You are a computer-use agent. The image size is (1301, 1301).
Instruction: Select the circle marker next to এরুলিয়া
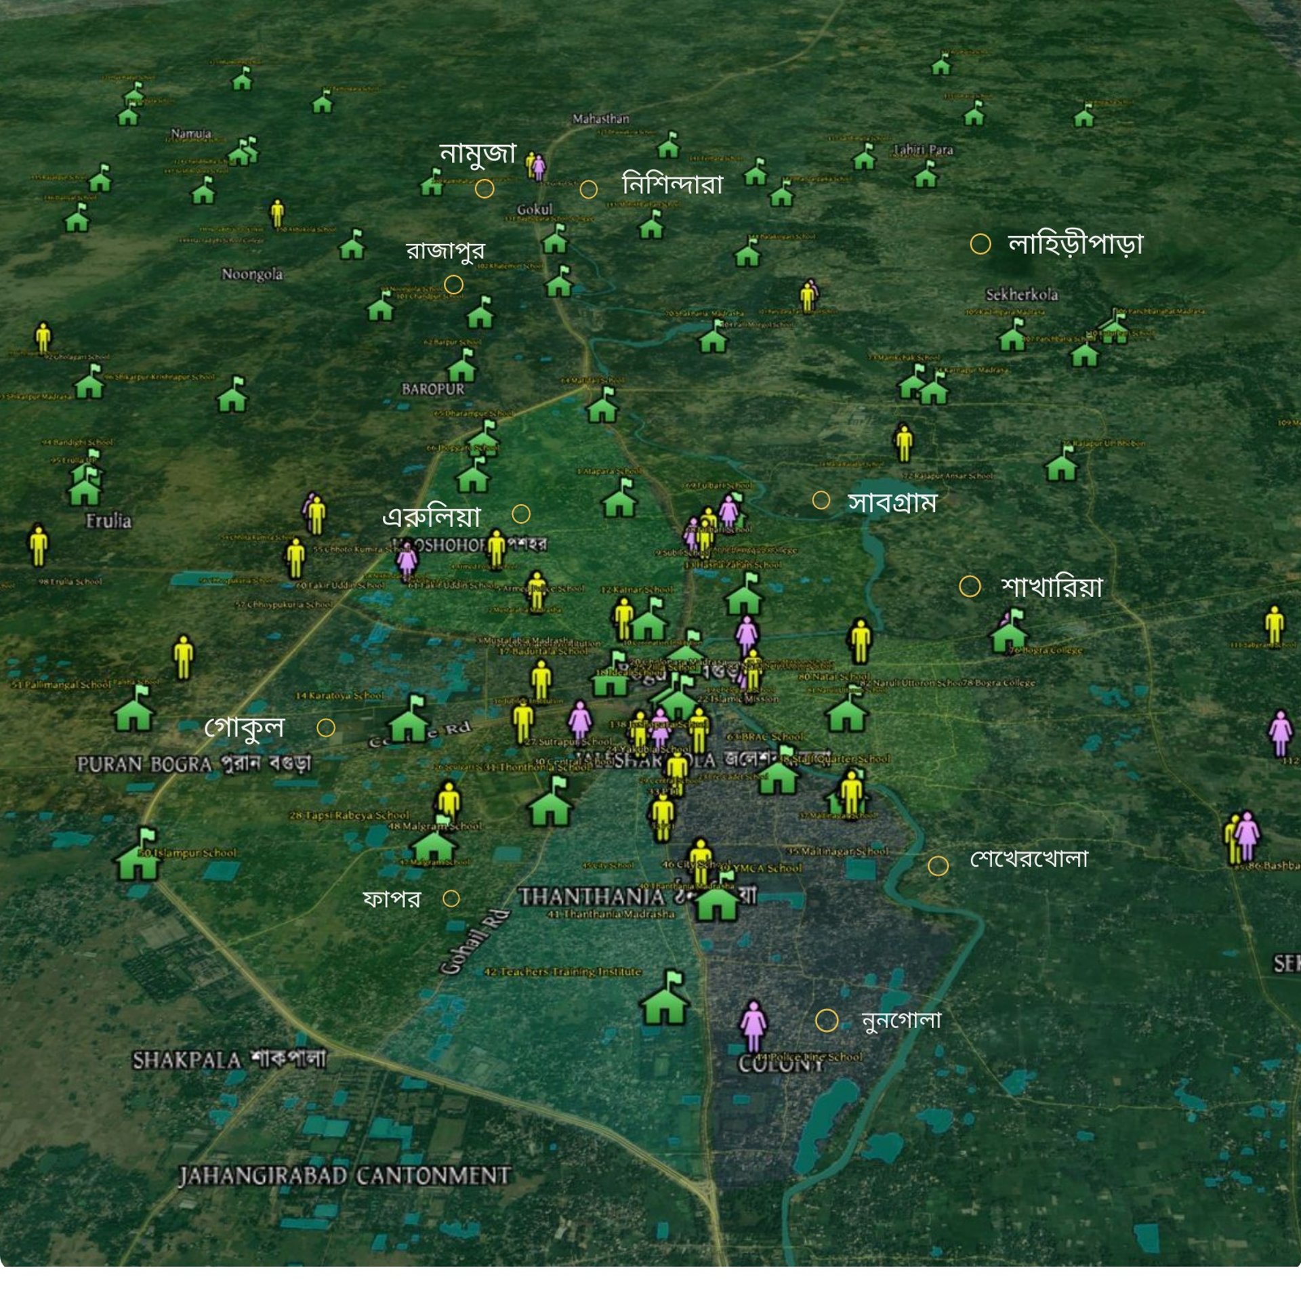pyautogui.click(x=520, y=514)
